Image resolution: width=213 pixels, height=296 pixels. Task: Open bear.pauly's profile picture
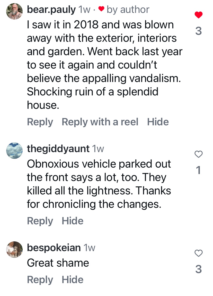[x=14, y=12]
